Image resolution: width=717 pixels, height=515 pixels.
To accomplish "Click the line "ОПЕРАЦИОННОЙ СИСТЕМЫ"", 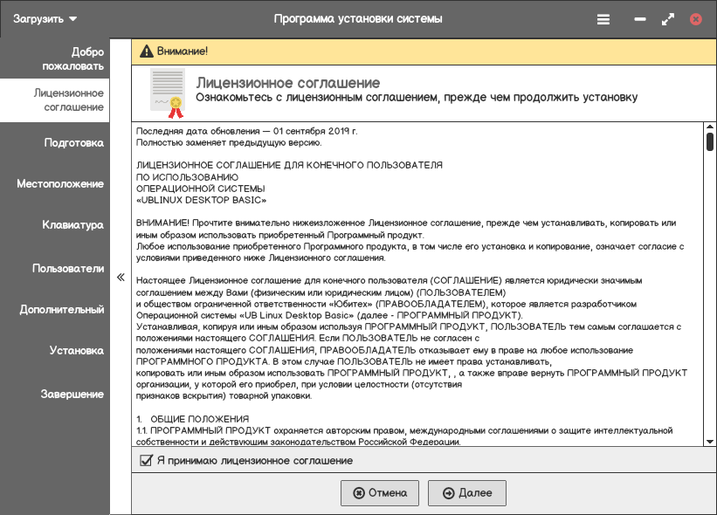I will tap(200, 189).
